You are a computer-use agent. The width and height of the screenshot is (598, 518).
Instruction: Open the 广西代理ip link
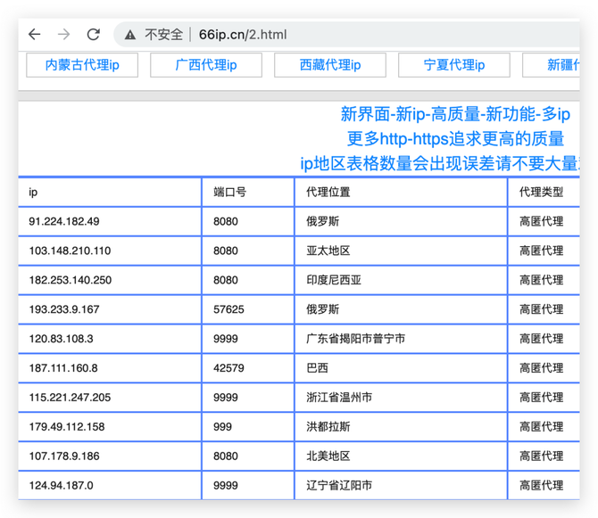pos(206,65)
